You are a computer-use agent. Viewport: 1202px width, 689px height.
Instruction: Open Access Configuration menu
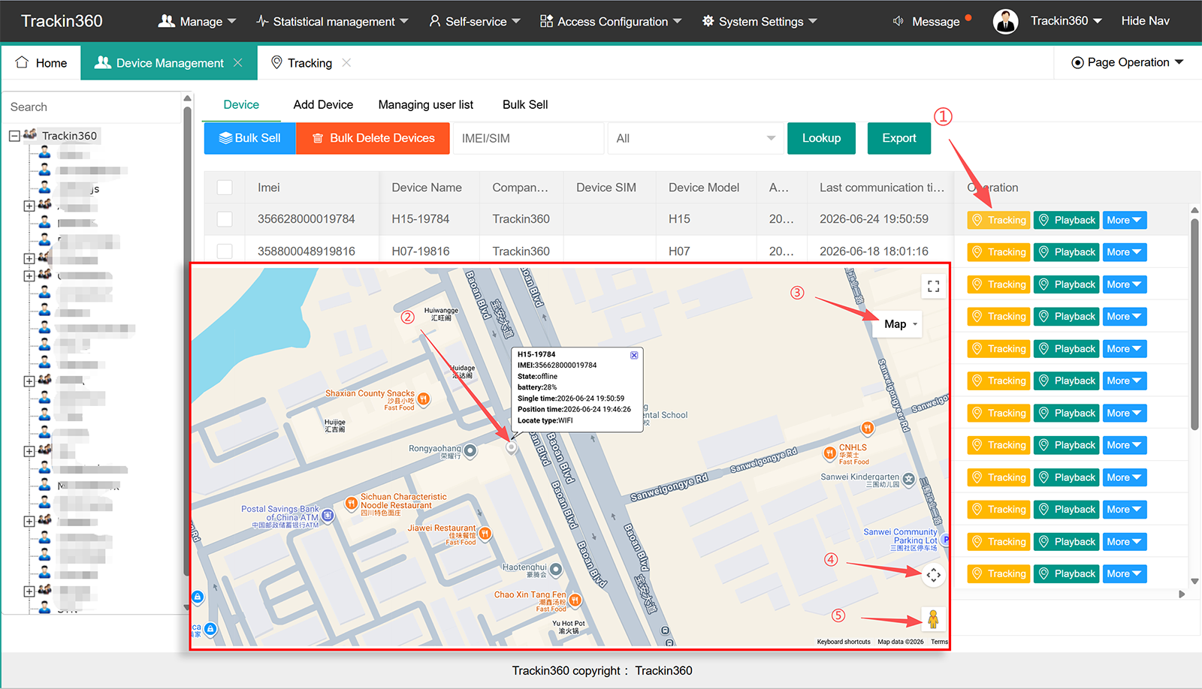pos(611,21)
